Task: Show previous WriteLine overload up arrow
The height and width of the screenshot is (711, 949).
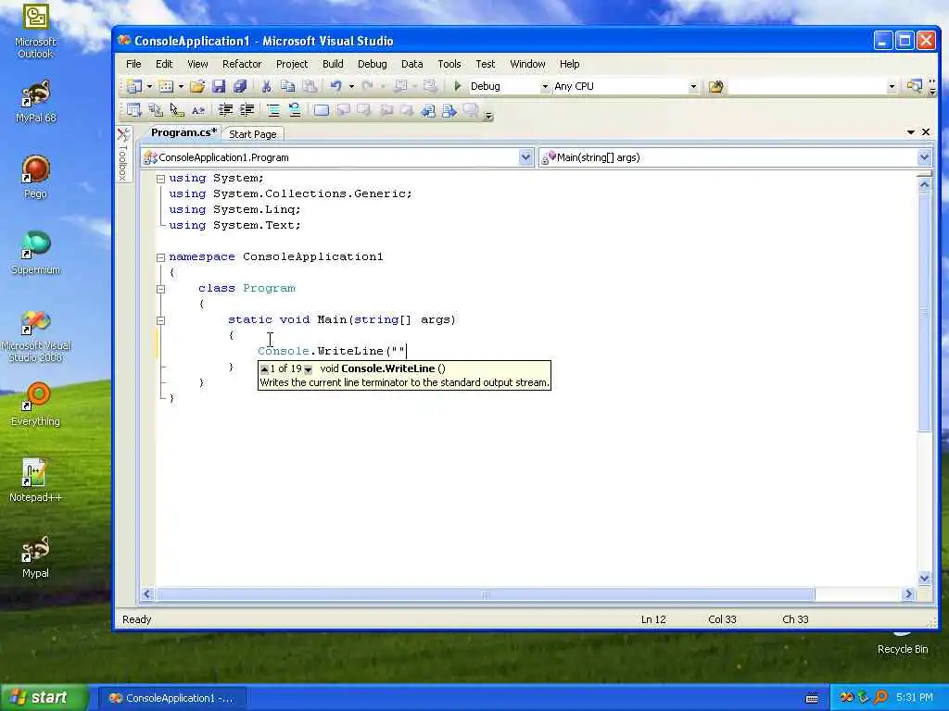Action: click(x=264, y=368)
